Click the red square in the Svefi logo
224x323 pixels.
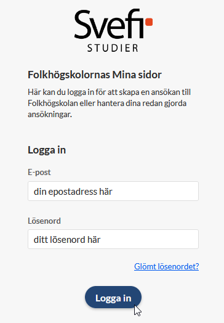pyautogui.click(x=149, y=22)
